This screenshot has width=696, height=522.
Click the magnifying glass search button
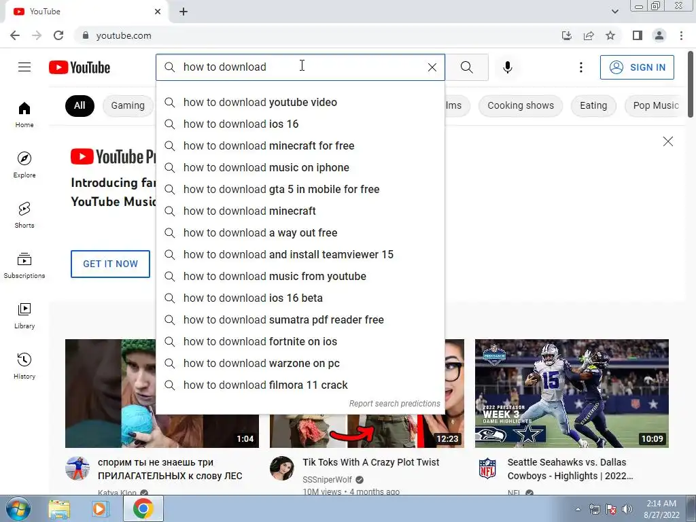[466, 67]
